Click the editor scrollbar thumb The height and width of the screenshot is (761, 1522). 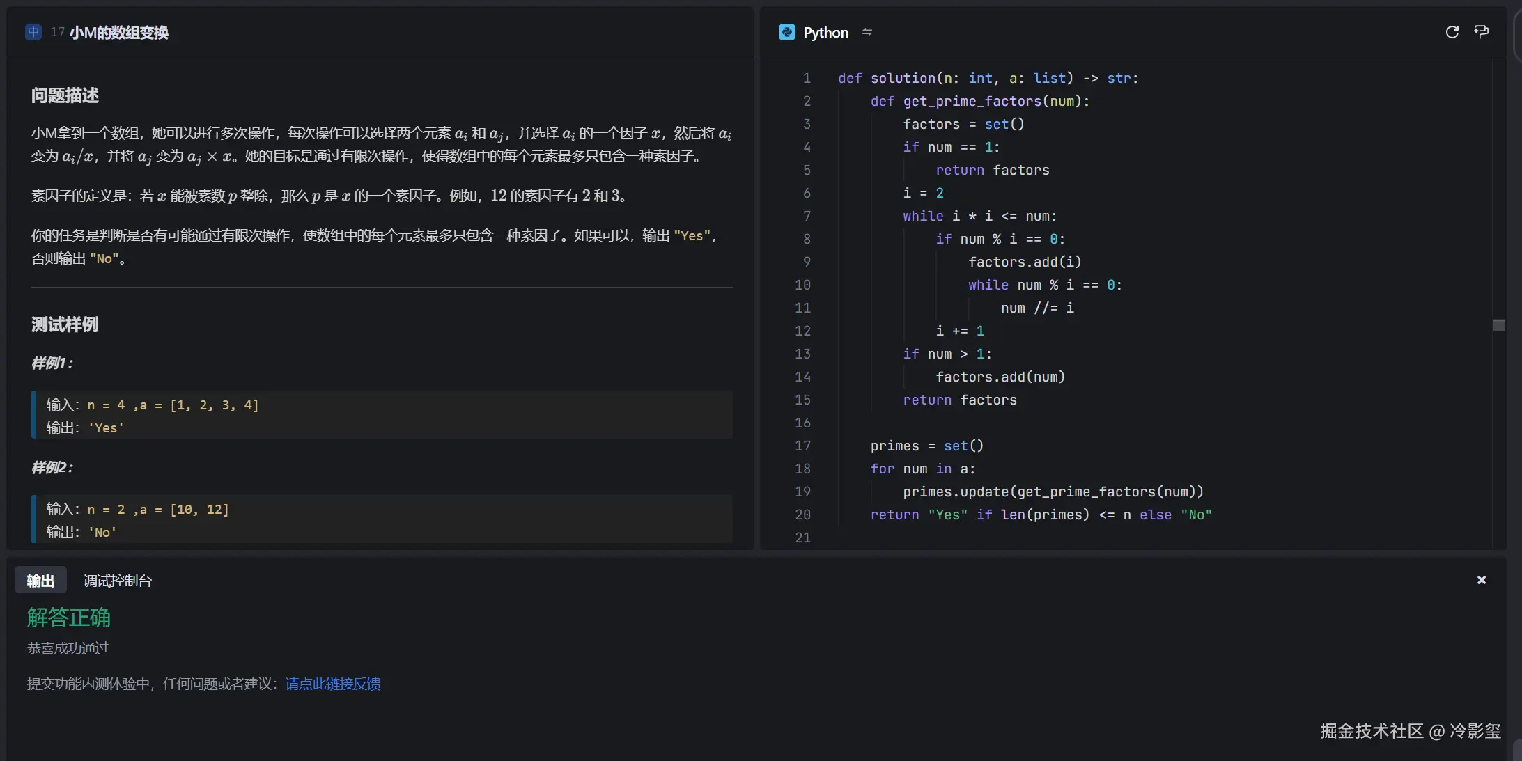(x=1498, y=325)
